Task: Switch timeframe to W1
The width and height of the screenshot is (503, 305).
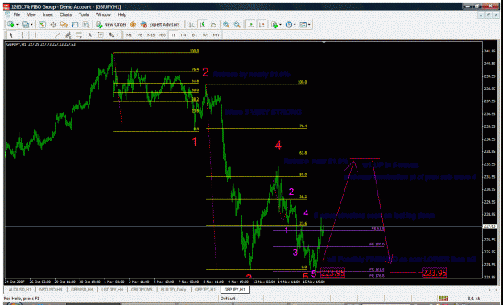Action: pyautogui.click(x=205, y=35)
